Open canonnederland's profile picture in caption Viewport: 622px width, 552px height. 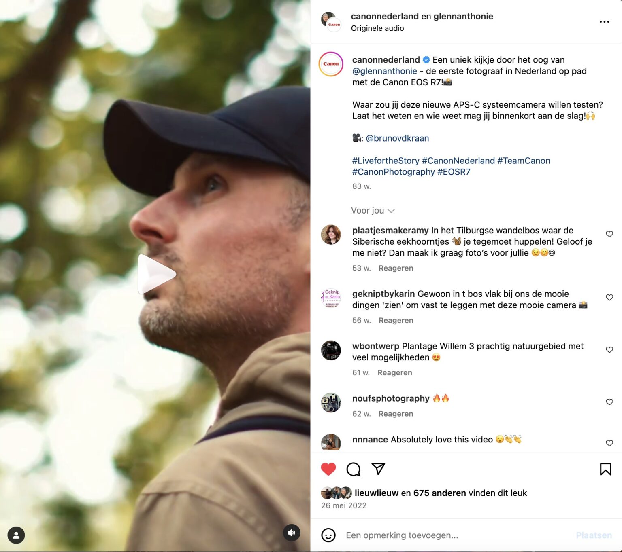click(x=331, y=64)
